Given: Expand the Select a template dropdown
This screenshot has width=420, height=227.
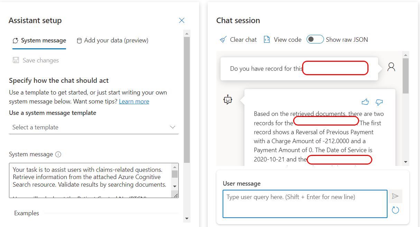Looking at the screenshot, I should click(94, 127).
